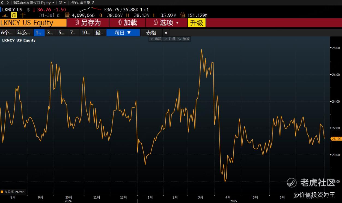Click the 8月 date axis label
The image size is (342, 203).
pyautogui.click(x=13, y=197)
